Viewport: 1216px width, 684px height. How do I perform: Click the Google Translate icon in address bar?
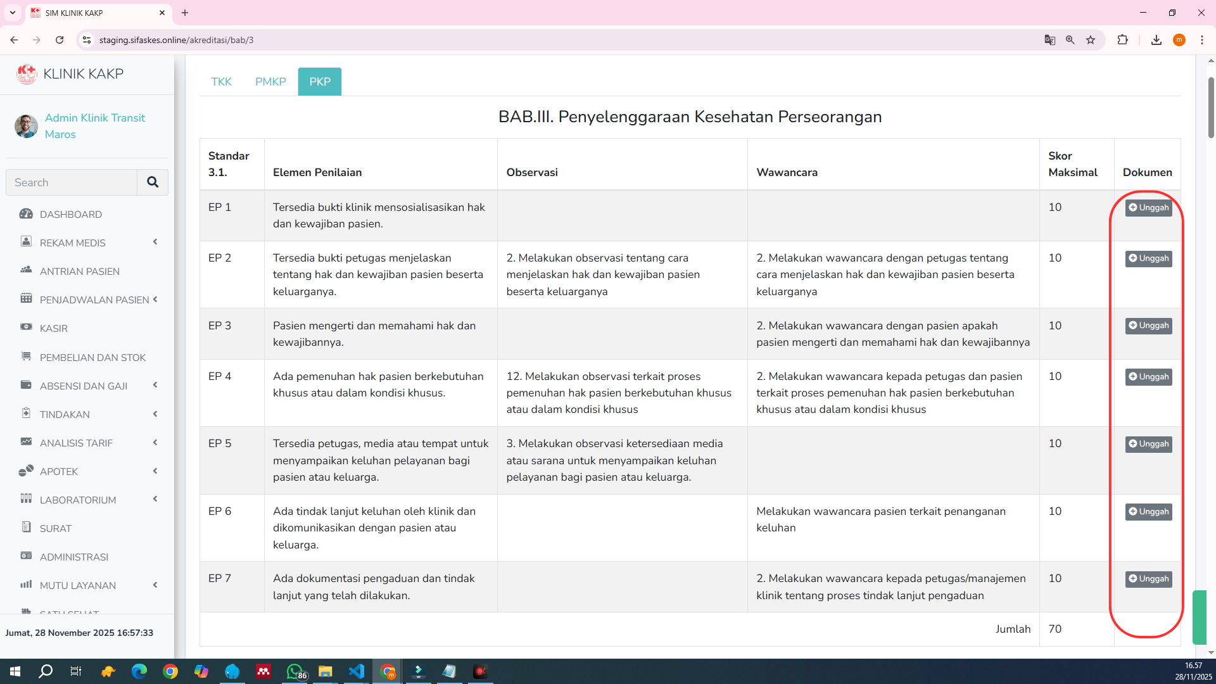[1049, 40]
